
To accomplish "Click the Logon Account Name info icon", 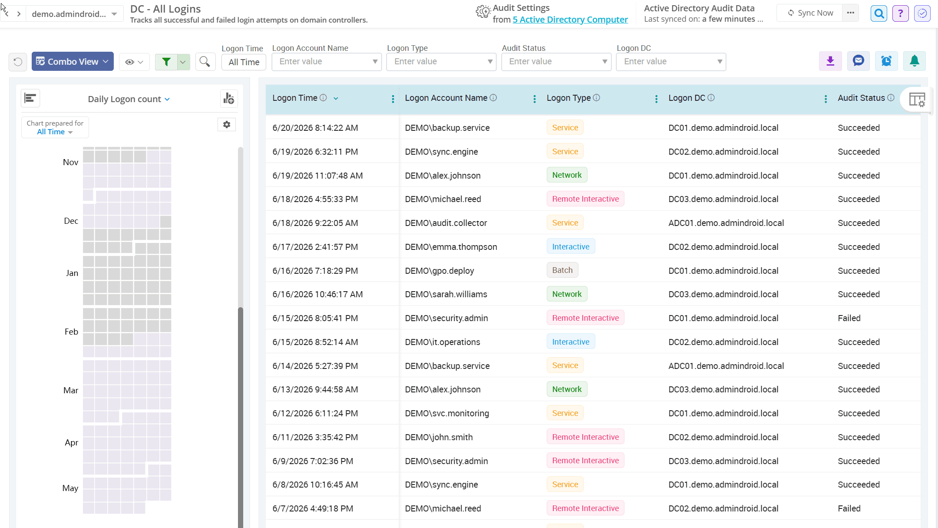I will point(493,98).
